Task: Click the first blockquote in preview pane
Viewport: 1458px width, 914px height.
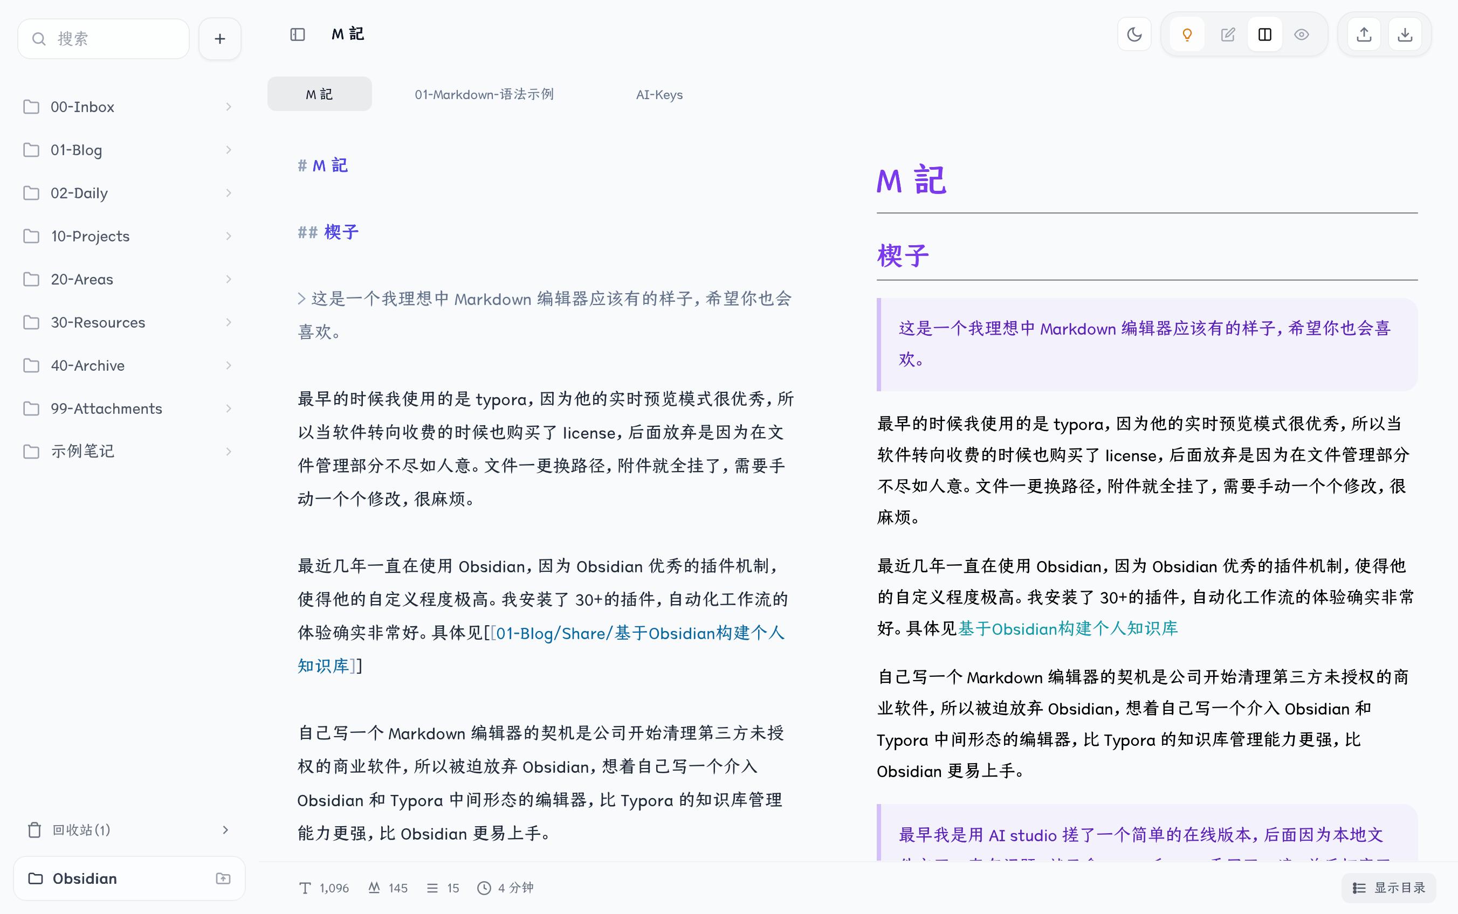Action: click(1147, 344)
